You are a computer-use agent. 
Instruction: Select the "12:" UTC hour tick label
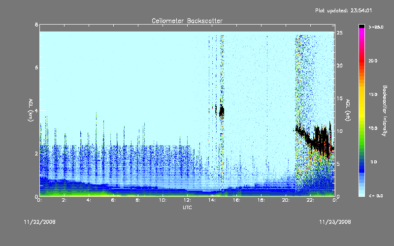(187, 200)
